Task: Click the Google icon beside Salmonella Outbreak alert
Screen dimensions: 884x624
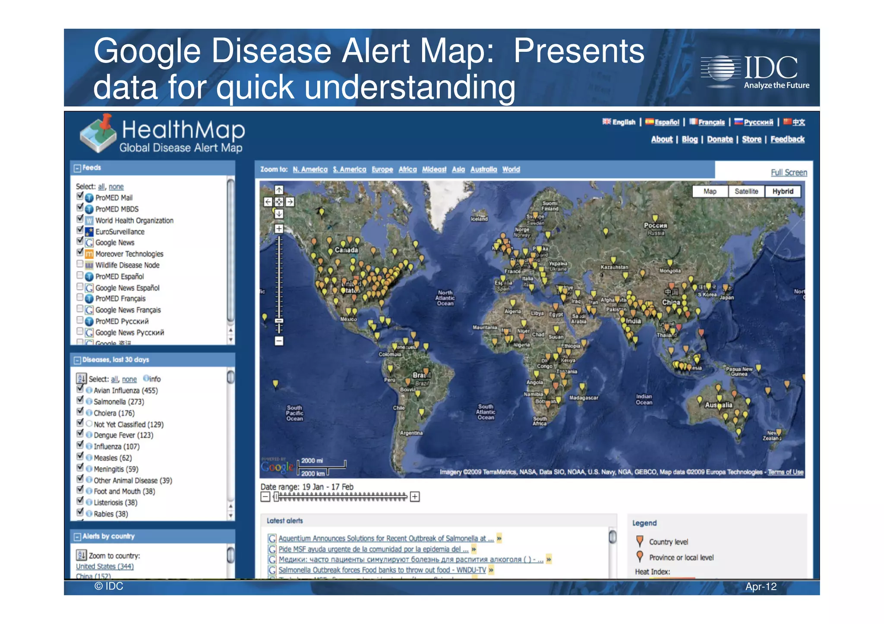Action: (272, 570)
